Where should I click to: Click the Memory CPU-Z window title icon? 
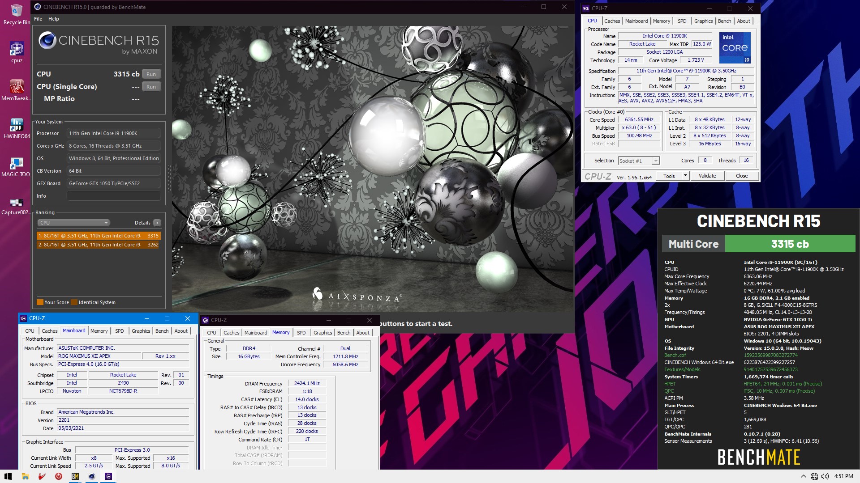click(x=205, y=320)
